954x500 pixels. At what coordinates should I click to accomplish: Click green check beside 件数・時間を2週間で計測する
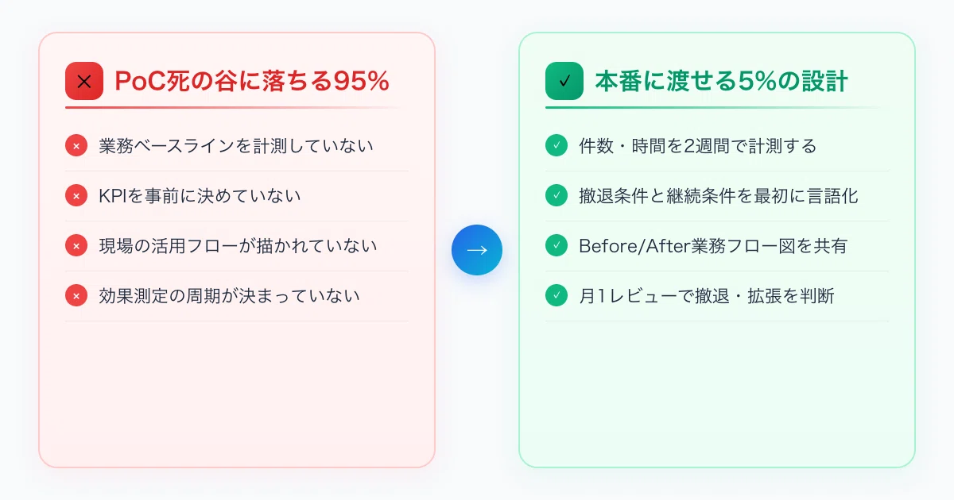(556, 146)
